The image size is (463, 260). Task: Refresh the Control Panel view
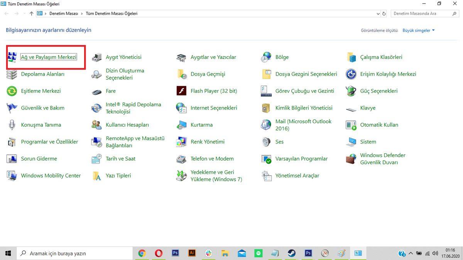[x=384, y=13]
